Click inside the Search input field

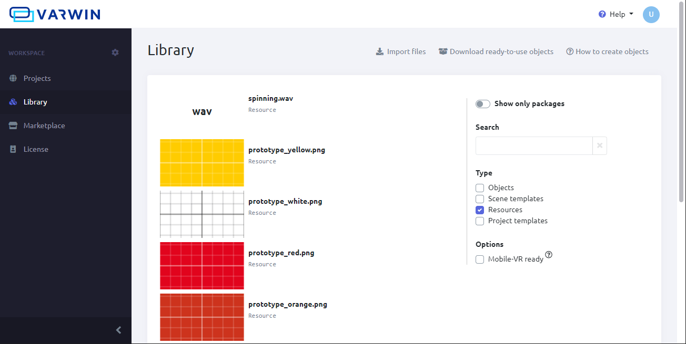533,145
